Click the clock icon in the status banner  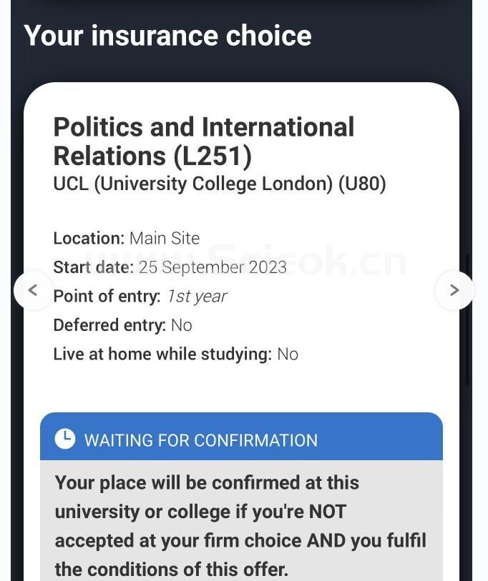(x=65, y=439)
